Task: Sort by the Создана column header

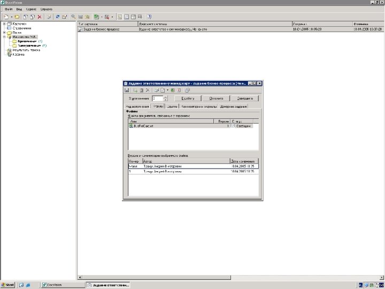Action: 322,24
